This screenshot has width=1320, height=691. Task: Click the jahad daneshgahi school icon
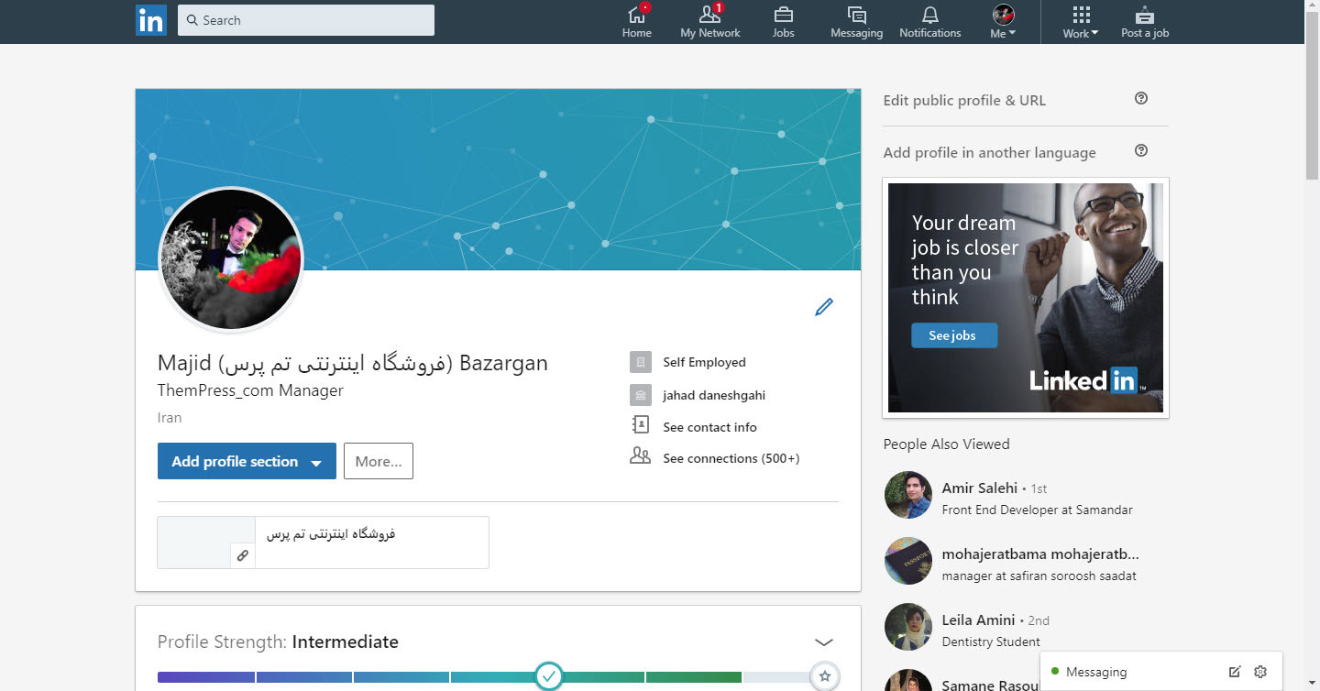coord(641,395)
